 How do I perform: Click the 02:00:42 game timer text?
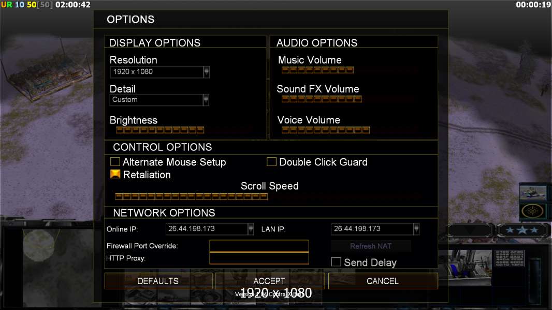pyautogui.click(x=73, y=5)
